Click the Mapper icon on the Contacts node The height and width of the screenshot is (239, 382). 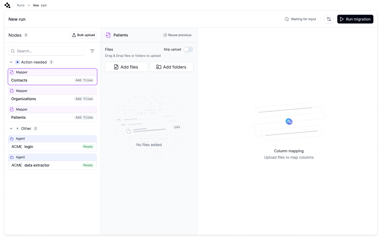[x=11, y=72]
